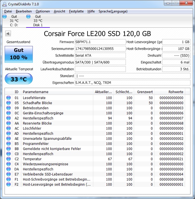Click status orb of row AC Löschfehler
This screenshot has height=199, width=195.
(9, 128)
